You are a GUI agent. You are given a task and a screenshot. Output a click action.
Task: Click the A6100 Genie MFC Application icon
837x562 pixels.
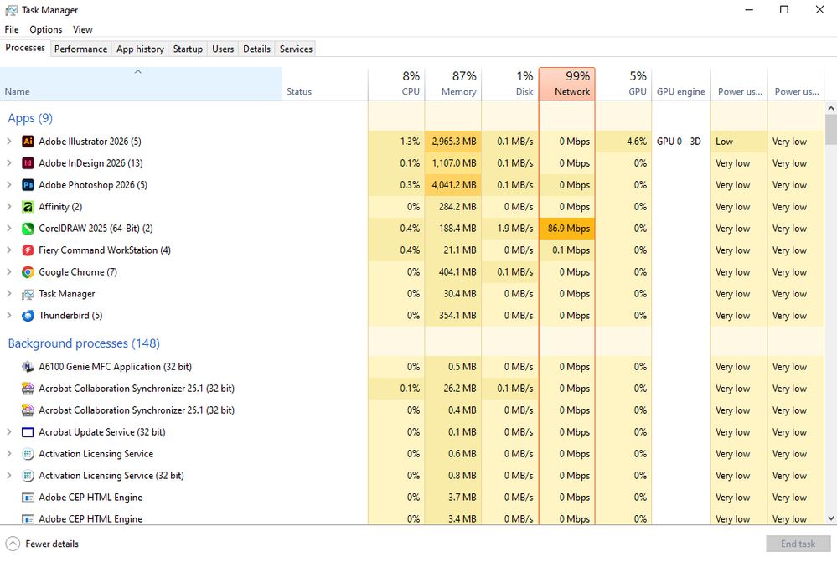click(26, 367)
